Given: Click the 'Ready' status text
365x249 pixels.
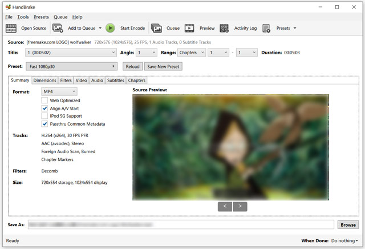Looking at the screenshot, I should click(x=13, y=240).
